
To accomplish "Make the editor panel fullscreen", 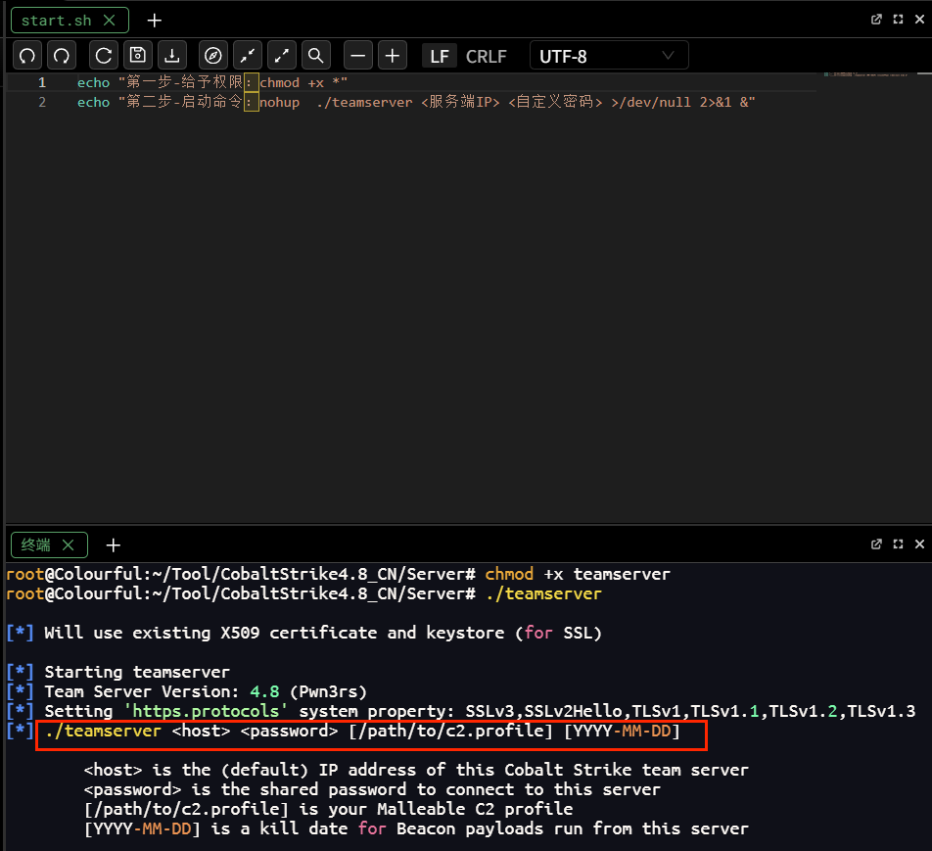I will tap(898, 19).
